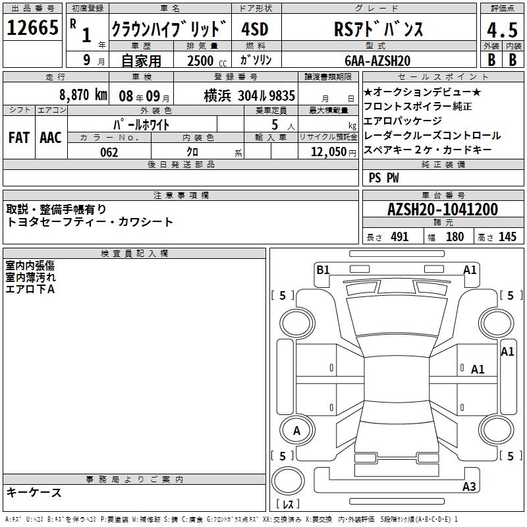This screenshot has width=527, height=527.
Task: Select the wheel circle marked A
Action: click(297, 430)
